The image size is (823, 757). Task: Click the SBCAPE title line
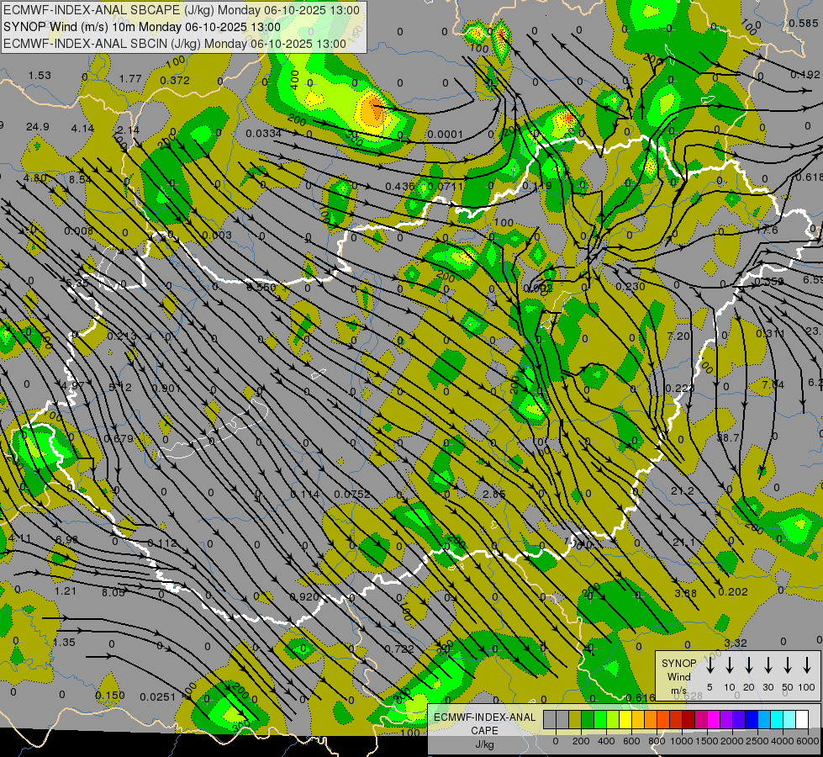coord(182,10)
